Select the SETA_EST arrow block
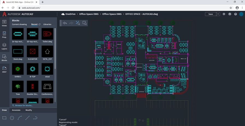Screen dimensions: 245x126 click(x=47, y=51)
